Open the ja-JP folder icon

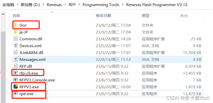[16, 32]
